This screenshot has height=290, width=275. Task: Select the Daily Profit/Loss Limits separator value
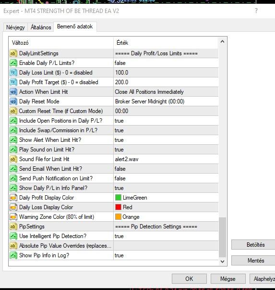click(166, 53)
